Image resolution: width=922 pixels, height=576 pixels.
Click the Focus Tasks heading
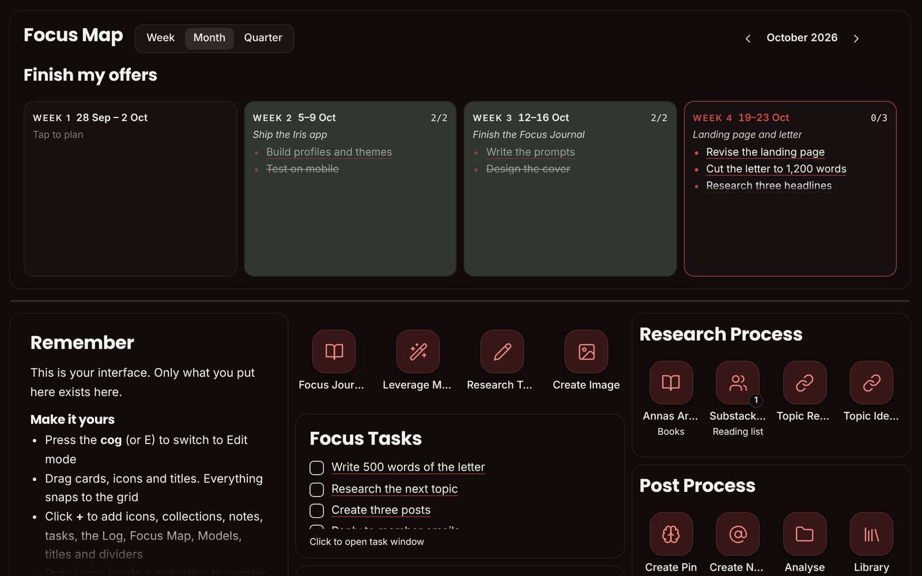pos(365,439)
